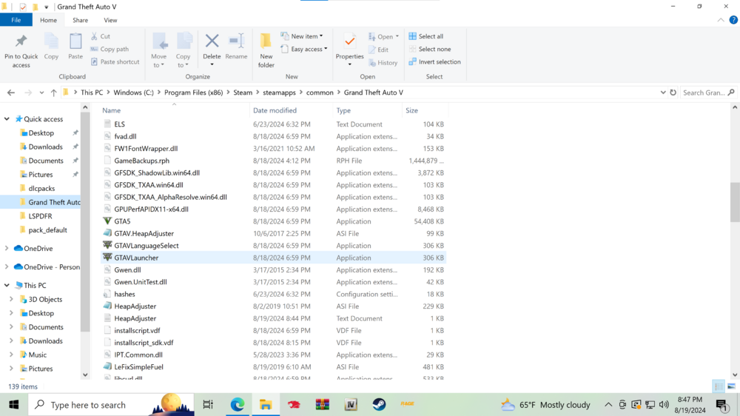
Task: Switch to the Home ribbon tab
Action: point(48,20)
